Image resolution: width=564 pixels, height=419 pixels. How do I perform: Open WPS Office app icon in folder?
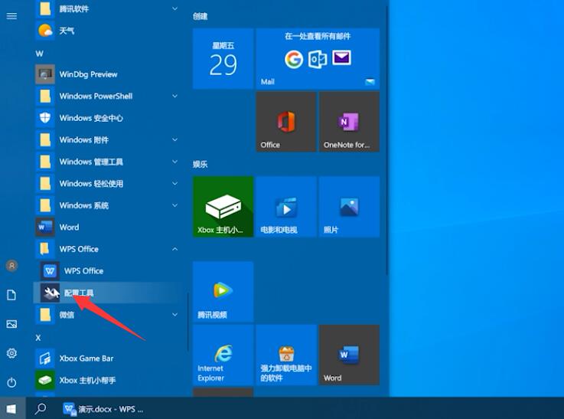(50, 270)
